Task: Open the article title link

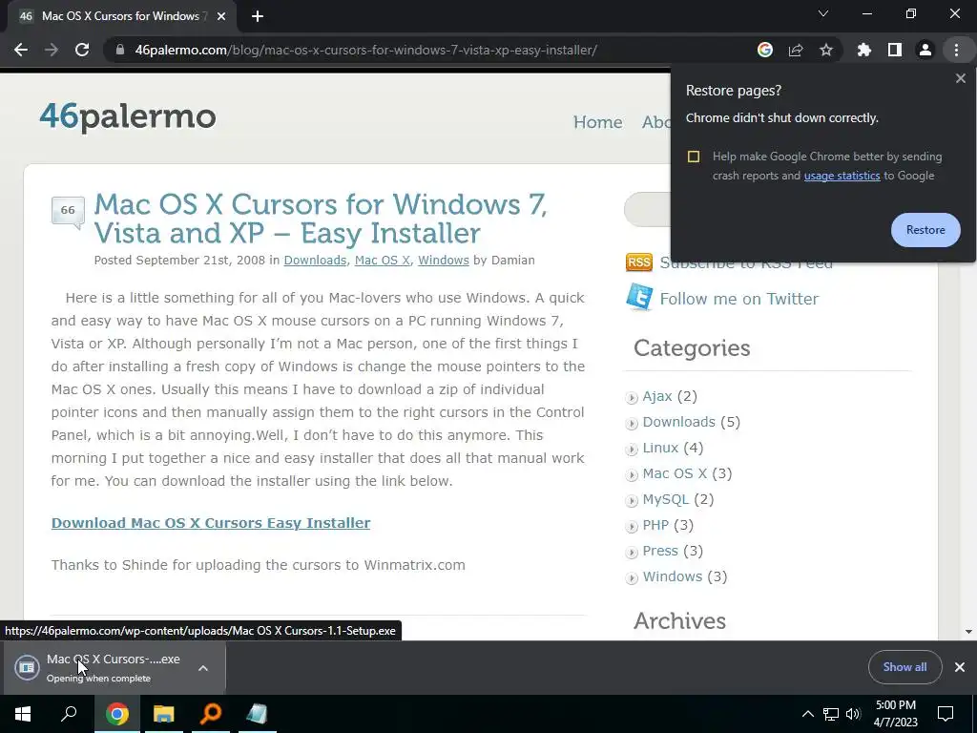Action: [x=321, y=219]
